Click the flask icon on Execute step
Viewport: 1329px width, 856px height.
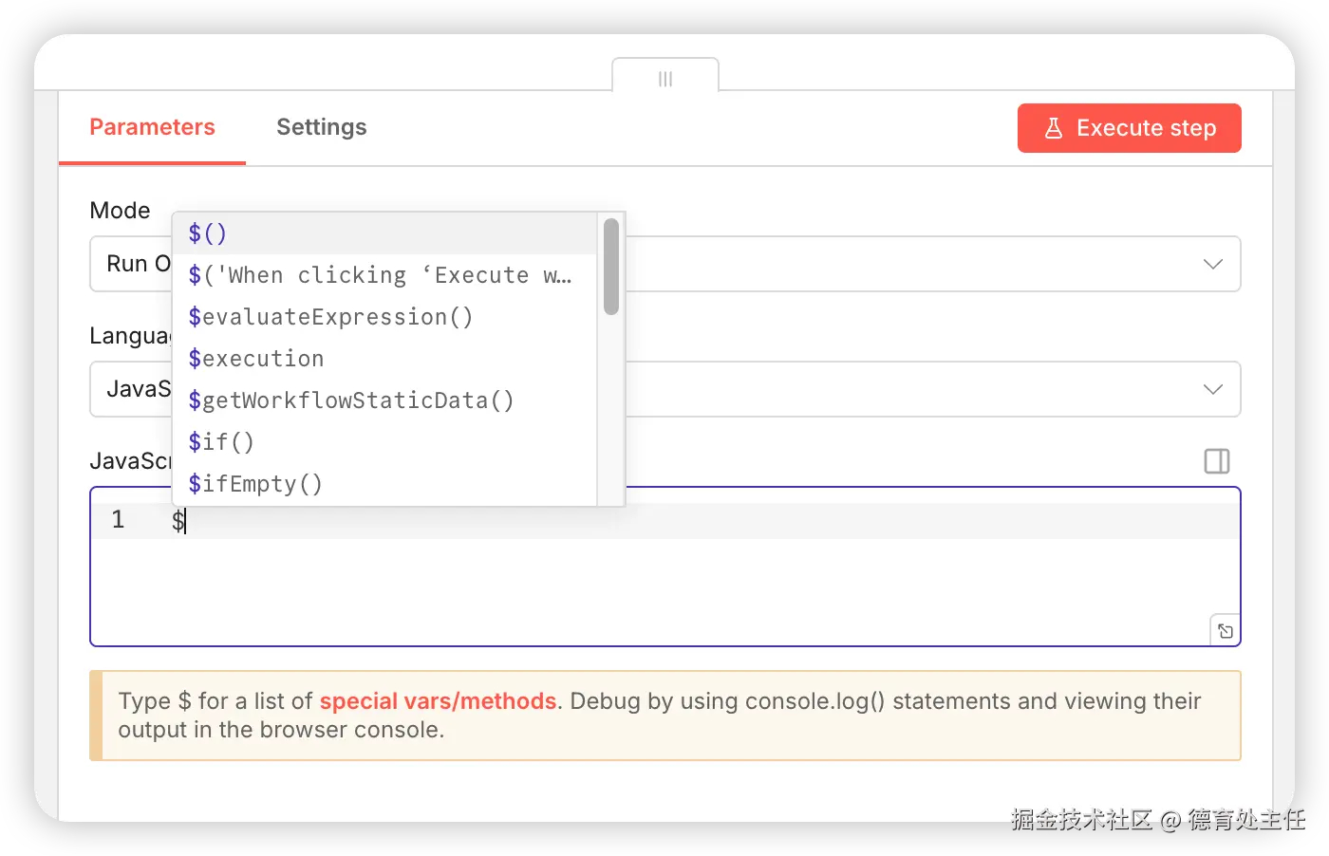(1054, 128)
